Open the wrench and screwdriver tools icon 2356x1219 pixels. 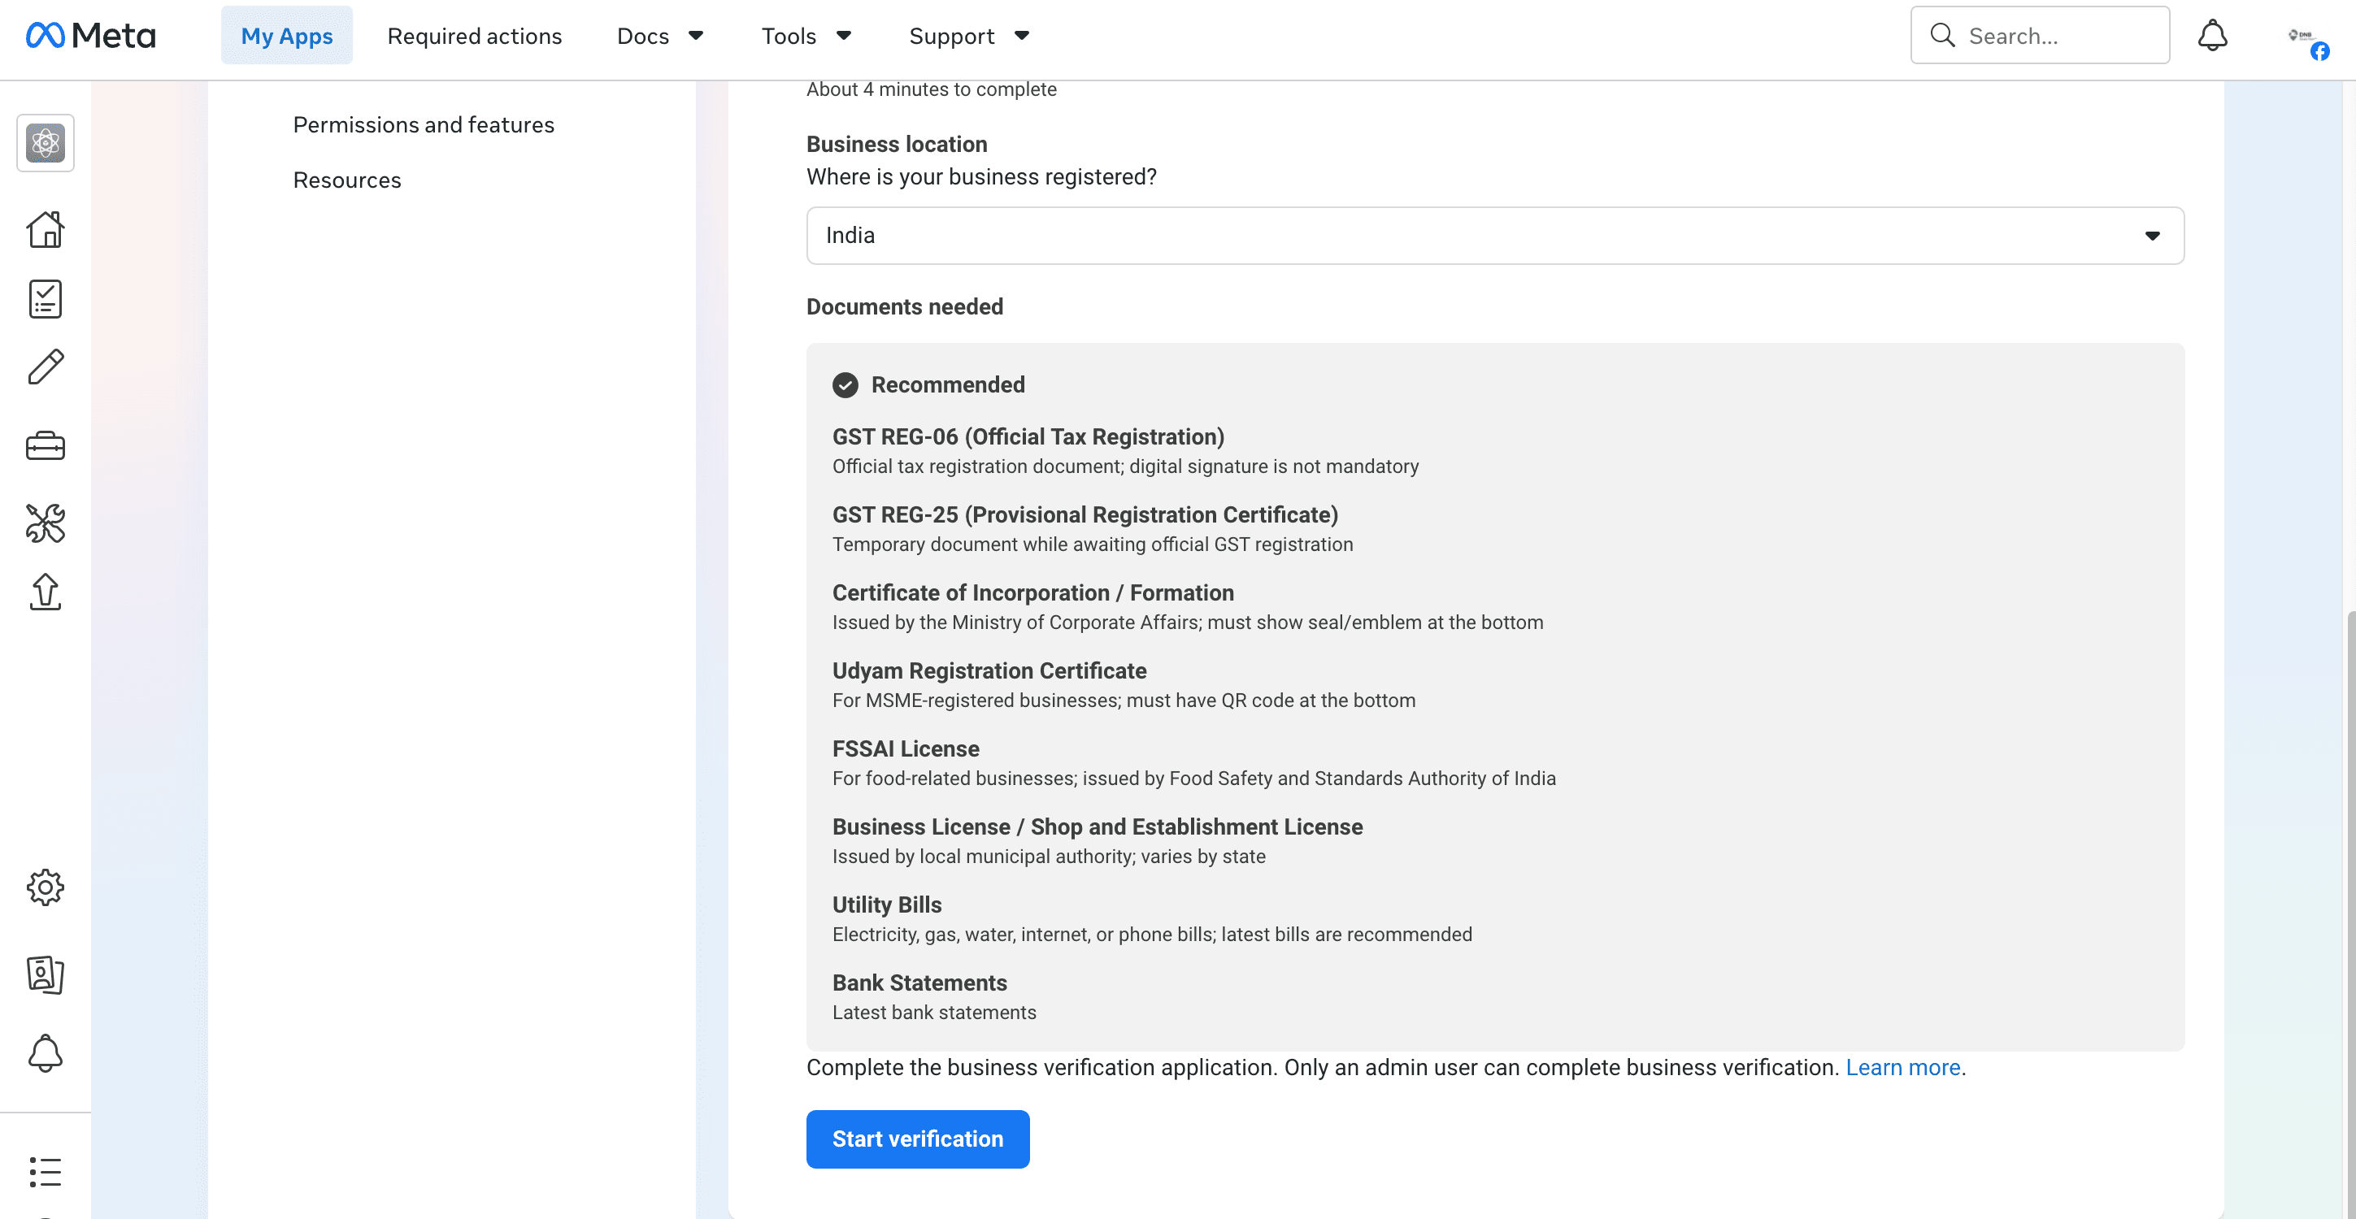point(45,523)
